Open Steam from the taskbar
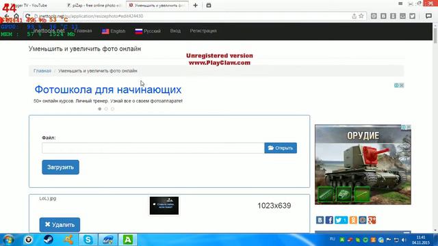 click(49, 240)
